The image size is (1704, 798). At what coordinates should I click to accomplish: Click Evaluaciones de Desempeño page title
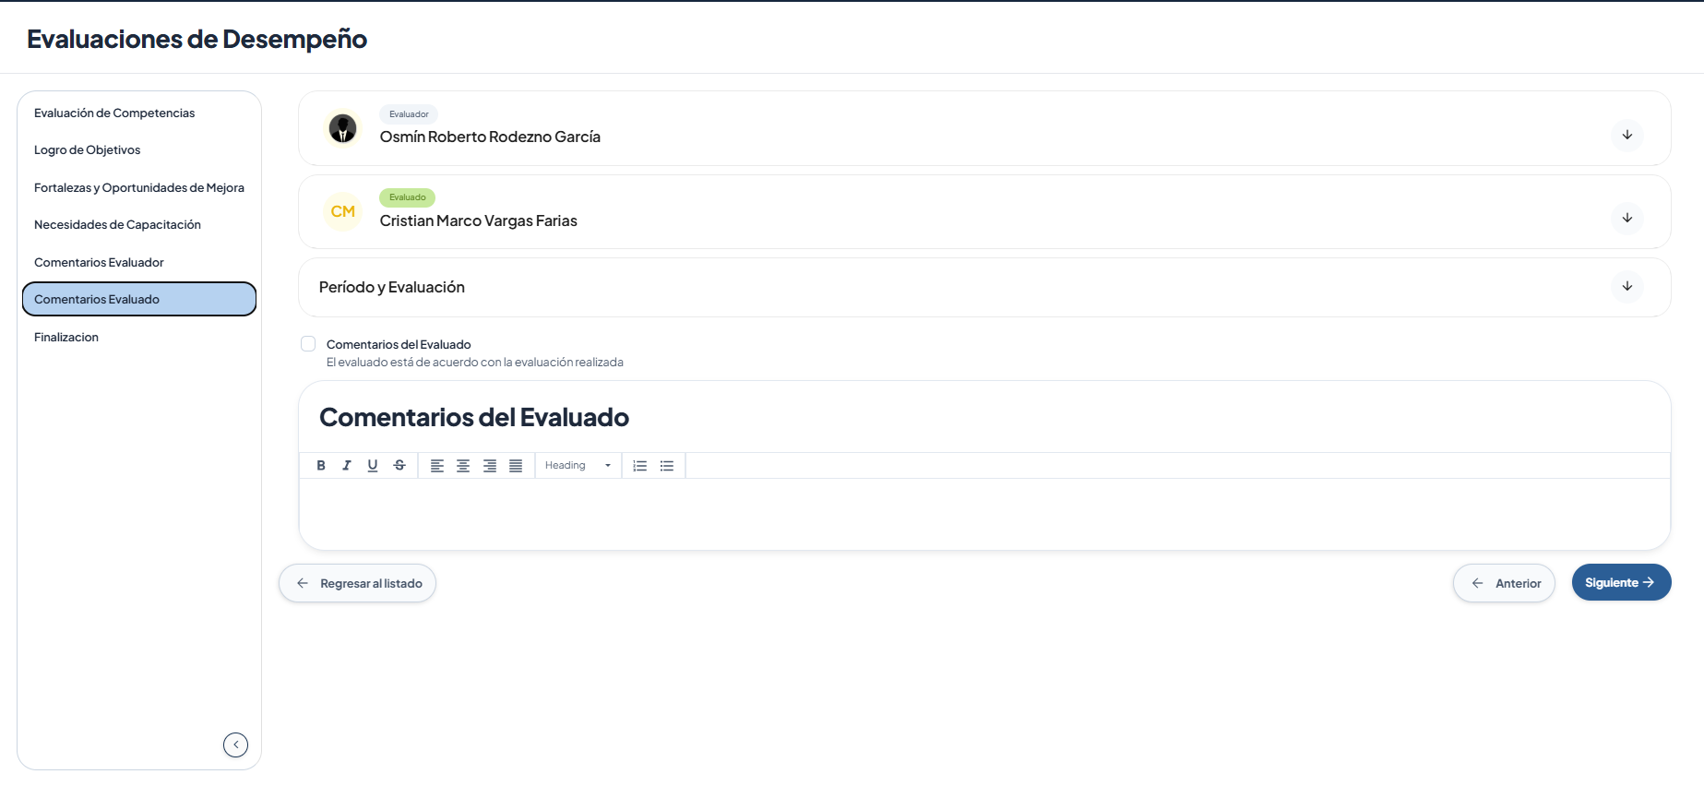click(x=197, y=39)
